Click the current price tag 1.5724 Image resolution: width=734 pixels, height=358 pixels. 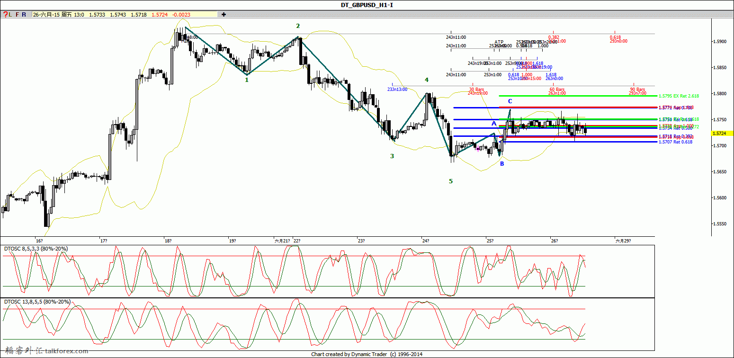tap(722, 134)
